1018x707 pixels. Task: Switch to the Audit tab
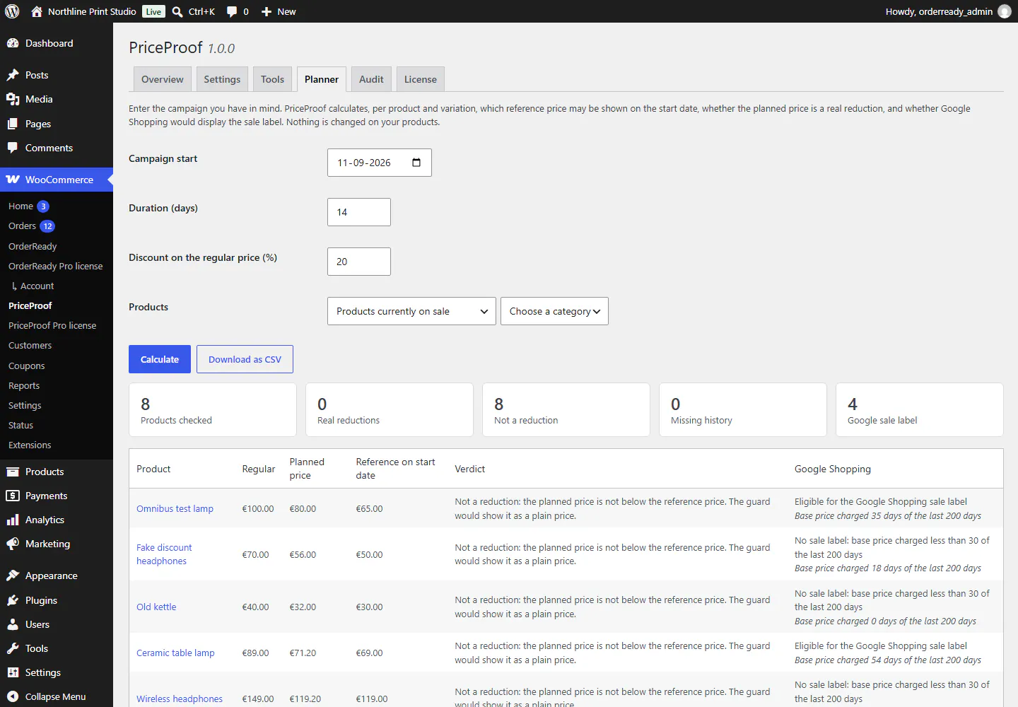371,79
